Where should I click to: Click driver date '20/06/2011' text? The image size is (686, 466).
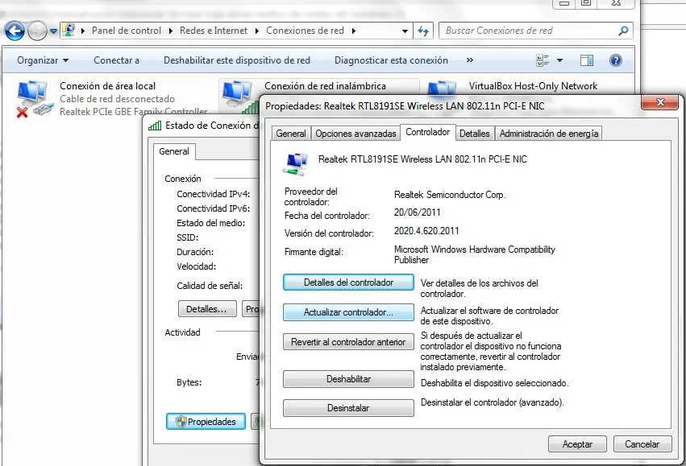point(417,212)
